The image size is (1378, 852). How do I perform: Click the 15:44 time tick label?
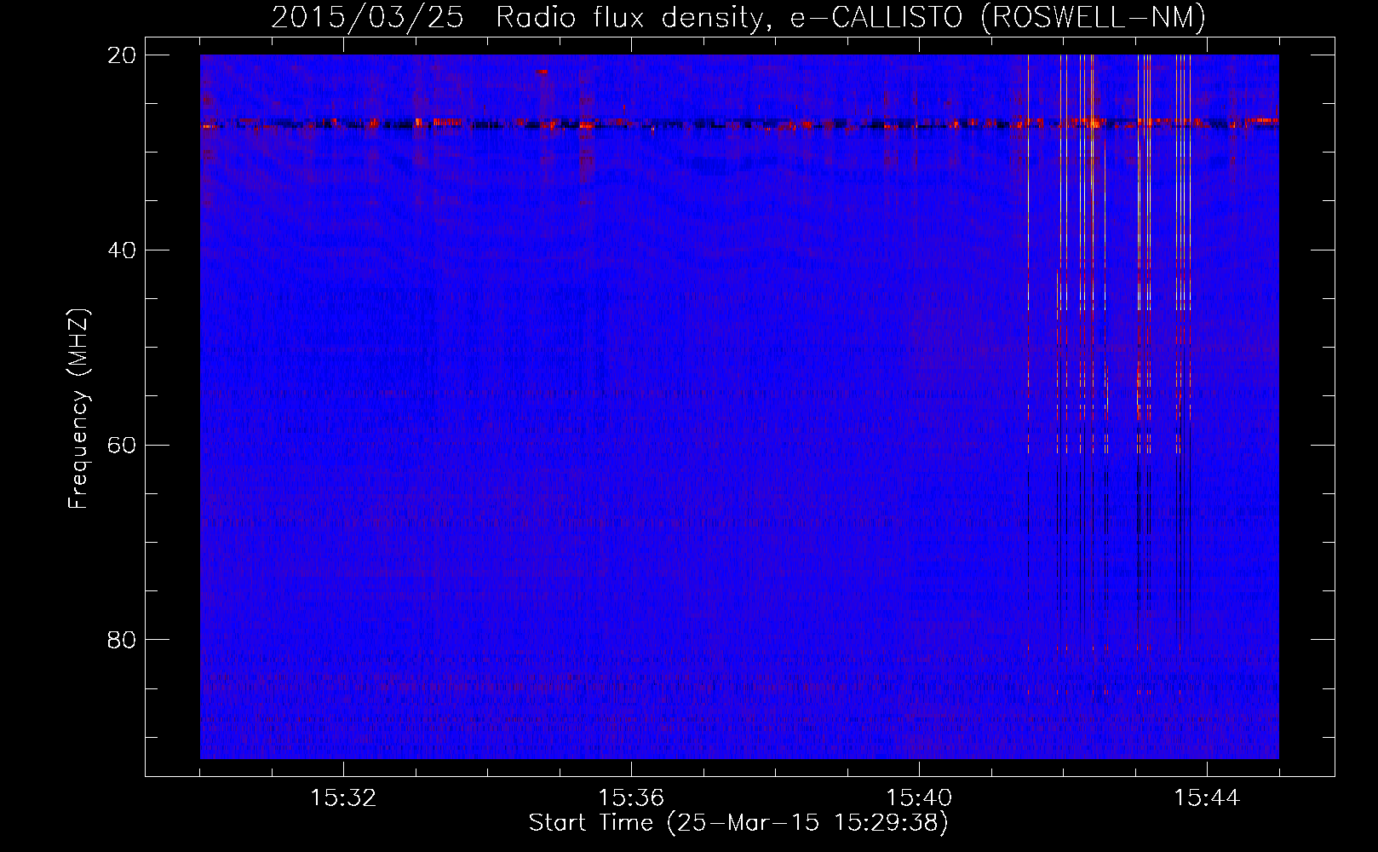click(1207, 798)
